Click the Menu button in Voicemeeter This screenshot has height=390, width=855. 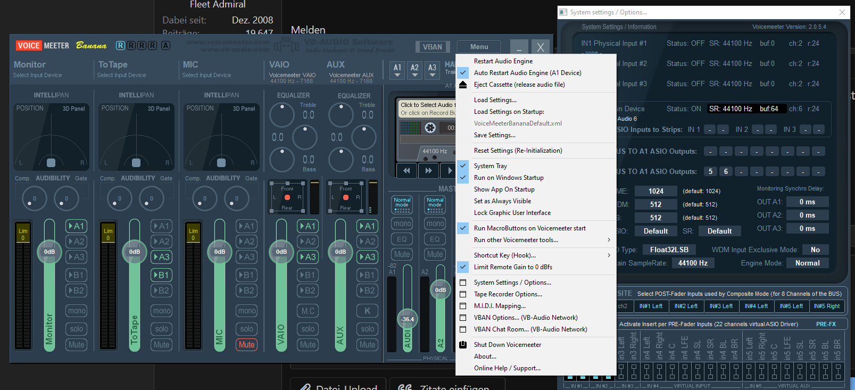[x=479, y=47]
